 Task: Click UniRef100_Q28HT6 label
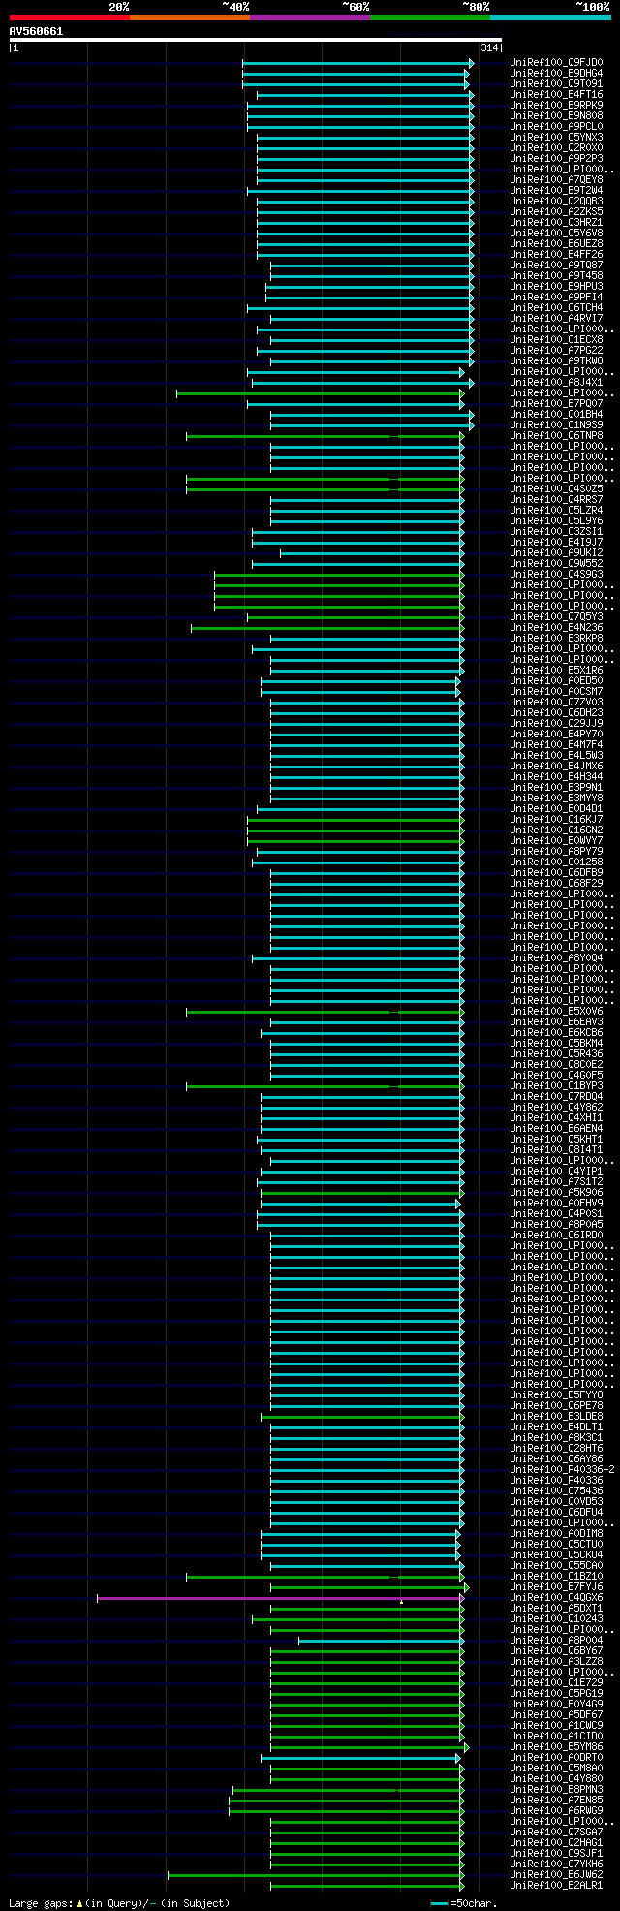(556, 1448)
